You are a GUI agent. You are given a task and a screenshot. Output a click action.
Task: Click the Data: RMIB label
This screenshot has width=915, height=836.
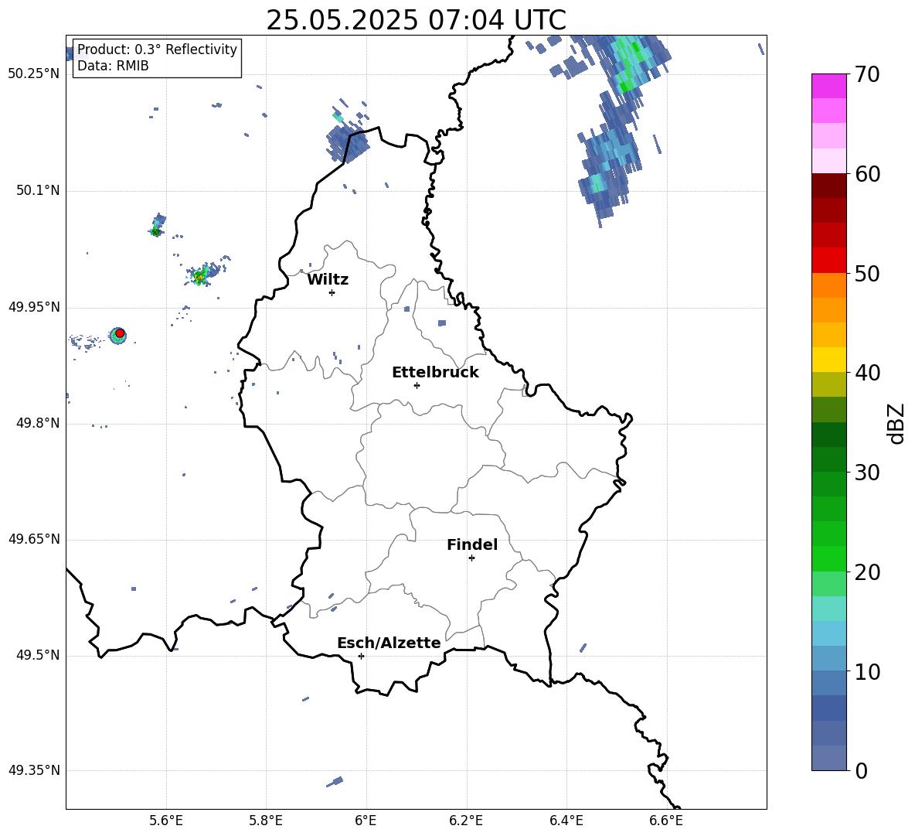pos(113,66)
